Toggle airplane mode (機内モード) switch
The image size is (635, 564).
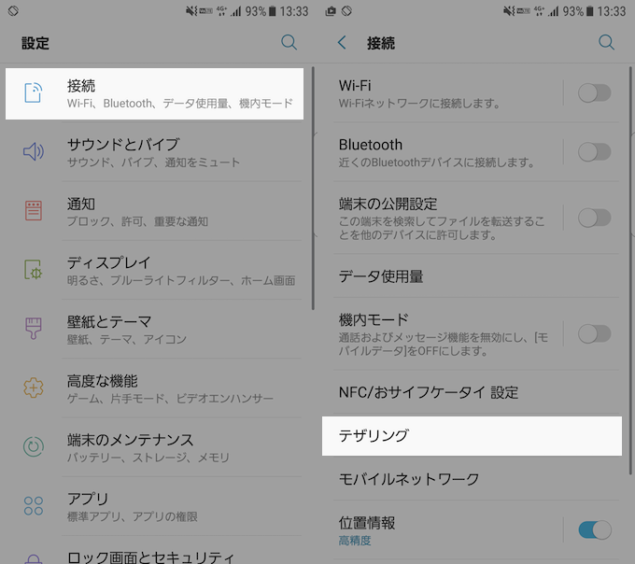(594, 333)
